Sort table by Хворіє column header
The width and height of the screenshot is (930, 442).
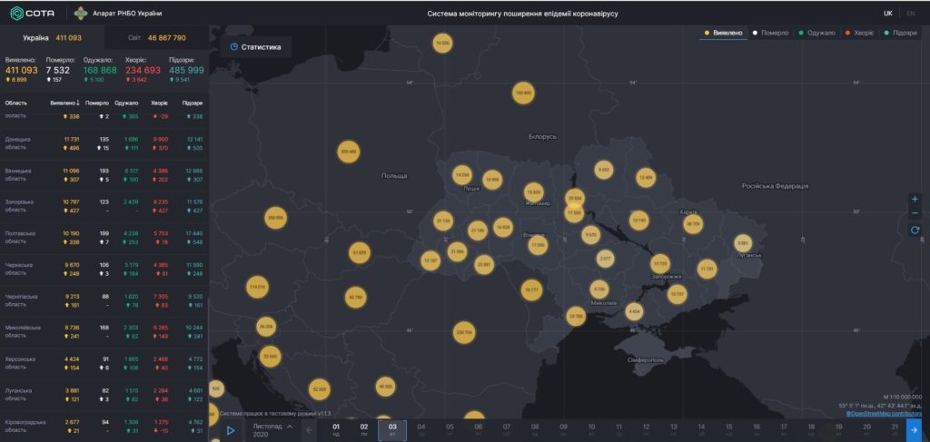160,103
